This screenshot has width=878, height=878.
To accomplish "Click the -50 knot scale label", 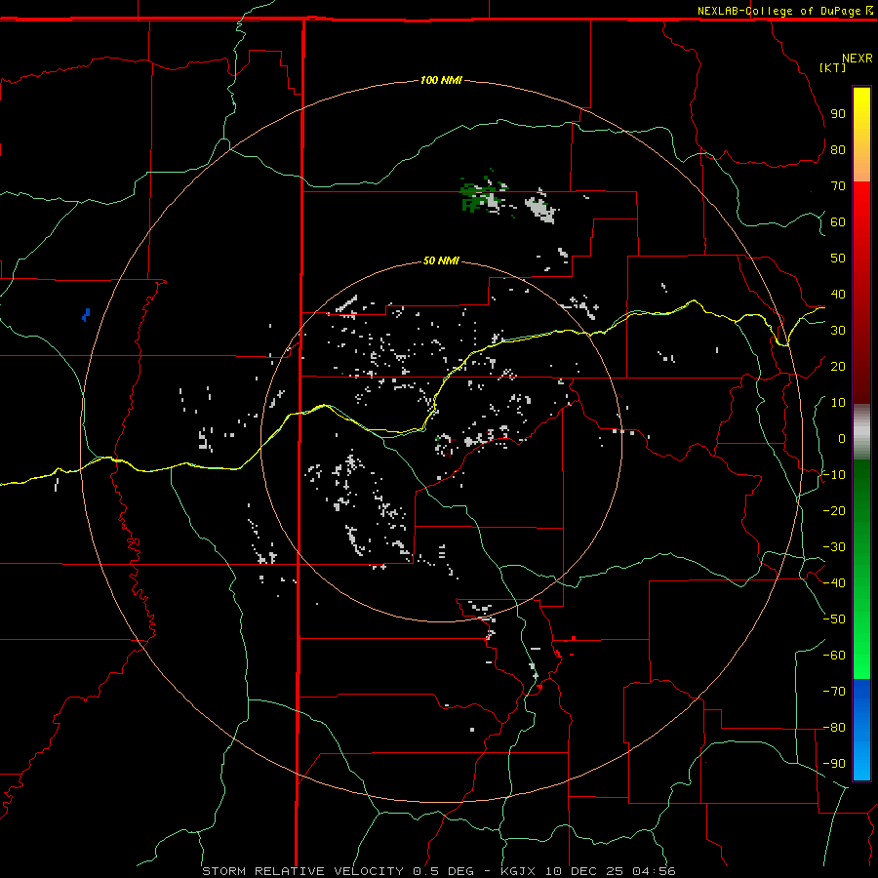I will [x=834, y=619].
